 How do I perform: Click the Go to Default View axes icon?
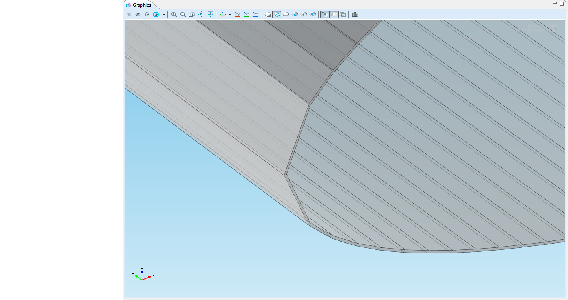222,15
